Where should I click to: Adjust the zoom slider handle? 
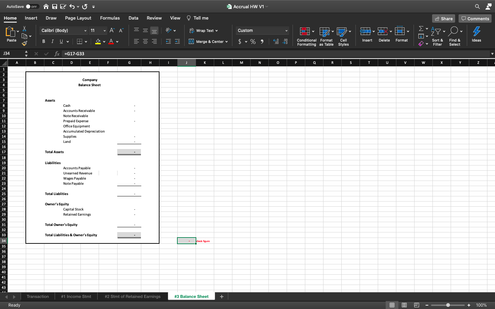tap(448, 305)
